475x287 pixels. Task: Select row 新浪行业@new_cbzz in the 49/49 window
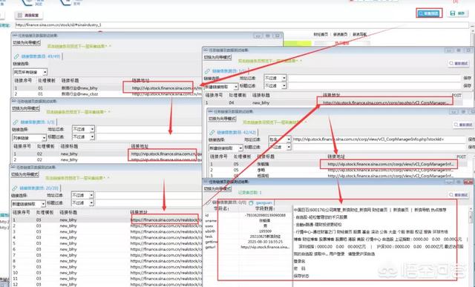(107, 94)
